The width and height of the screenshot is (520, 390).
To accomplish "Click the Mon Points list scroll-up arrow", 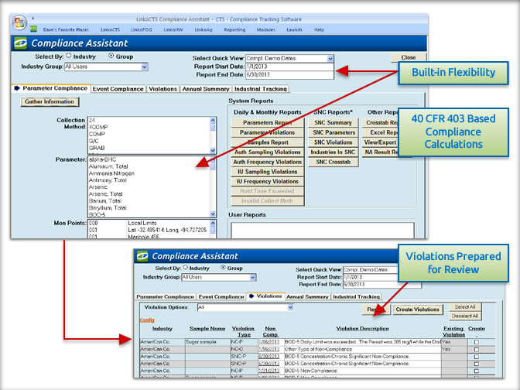I will pyautogui.click(x=213, y=224).
